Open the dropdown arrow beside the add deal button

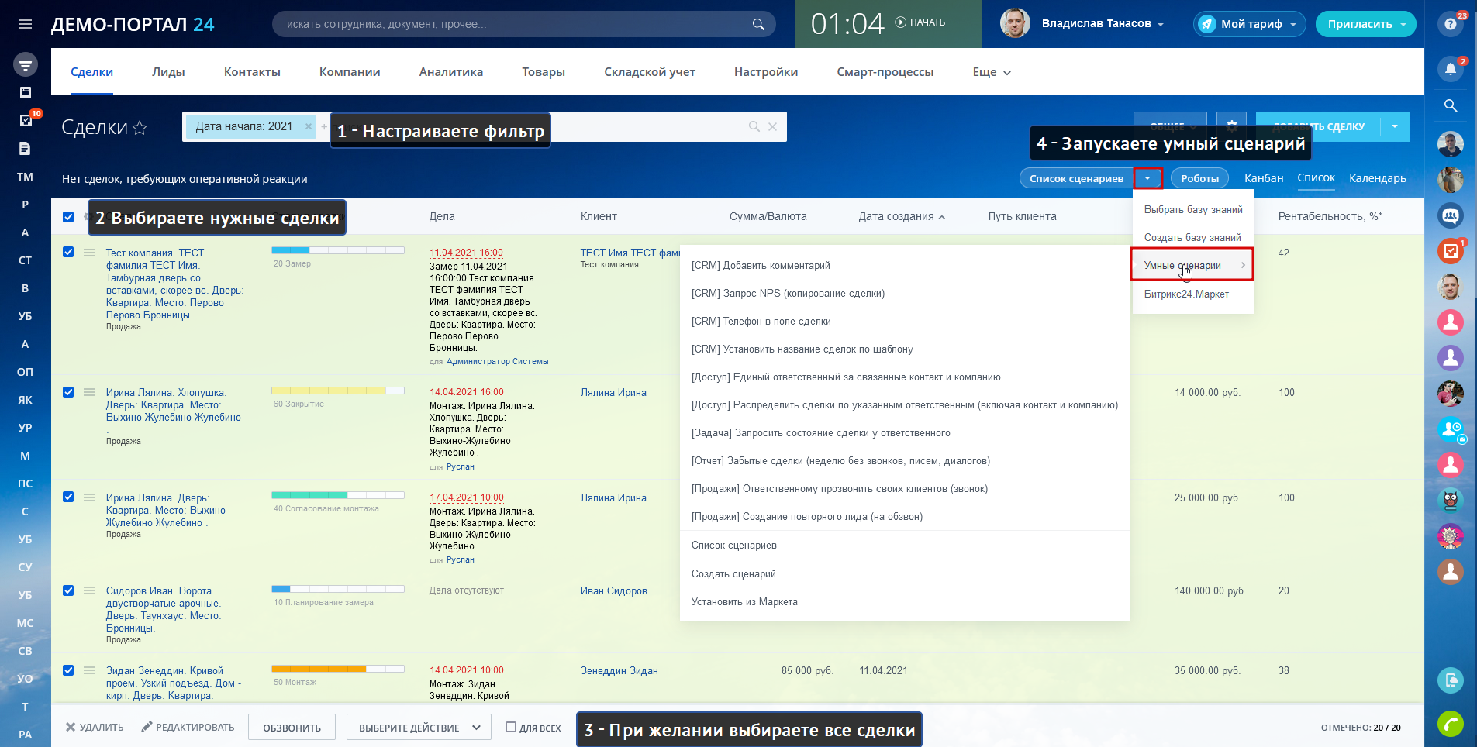point(1395,126)
